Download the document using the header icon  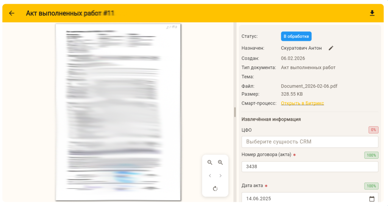click(372, 13)
